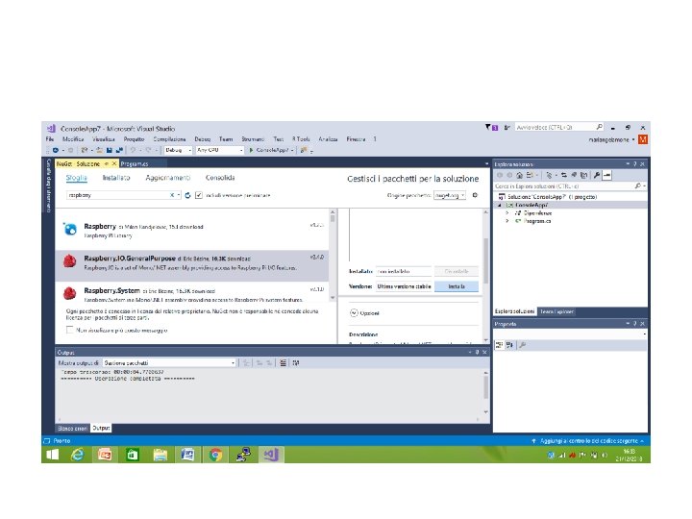The image size is (692, 519).
Task: Open the package source nuget.org dropdown
Action: pos(450,195)
